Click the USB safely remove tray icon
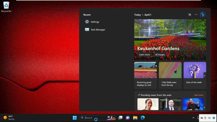The height and width of the screenshot is (122, 217). [x=205, y=118]
